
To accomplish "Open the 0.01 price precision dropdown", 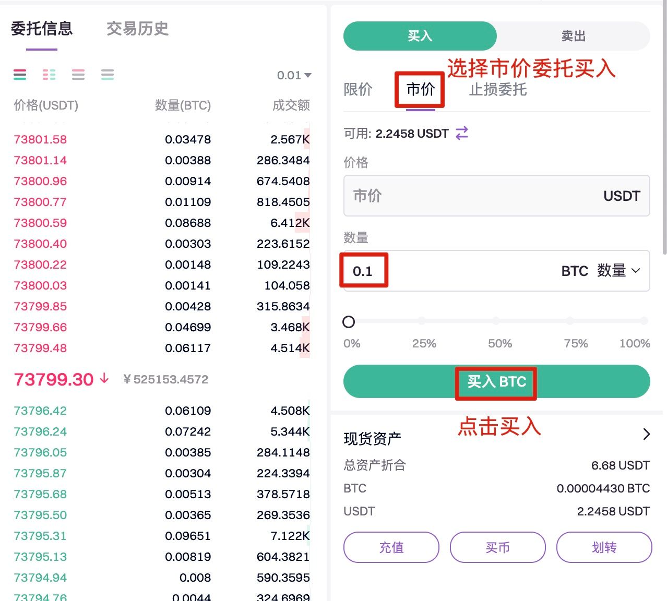I will tap(294, 76).
